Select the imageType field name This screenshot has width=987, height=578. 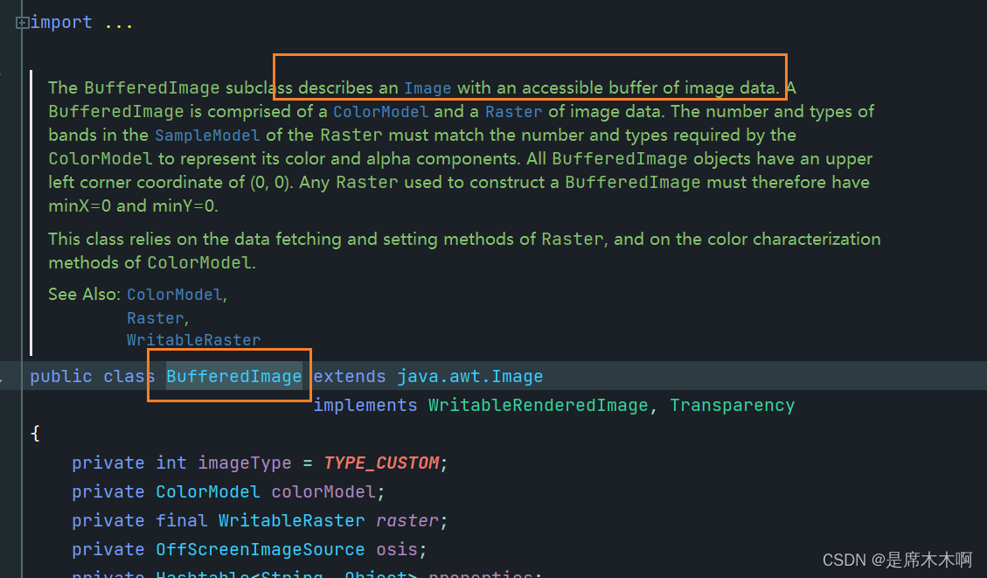pos(244,462)
